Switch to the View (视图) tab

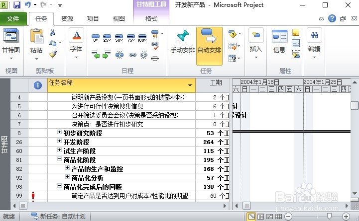(x=119, y=19)
